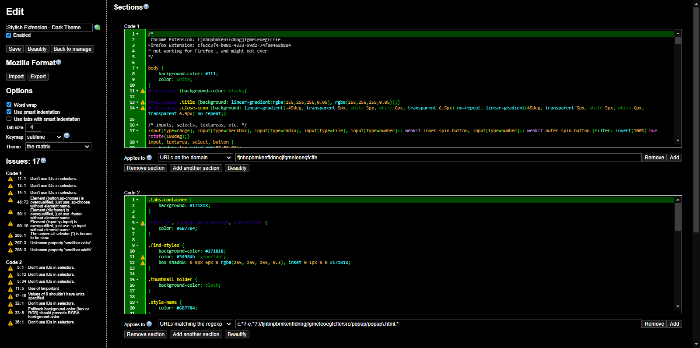The height and width of the screenshot is (348, 700).
Task: Open the Keymap dropdown
Action: click(44, 137)
